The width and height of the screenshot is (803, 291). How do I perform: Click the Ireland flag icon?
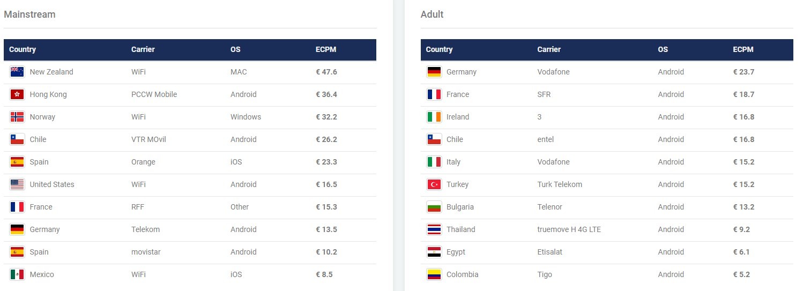[x=434, y=117]
